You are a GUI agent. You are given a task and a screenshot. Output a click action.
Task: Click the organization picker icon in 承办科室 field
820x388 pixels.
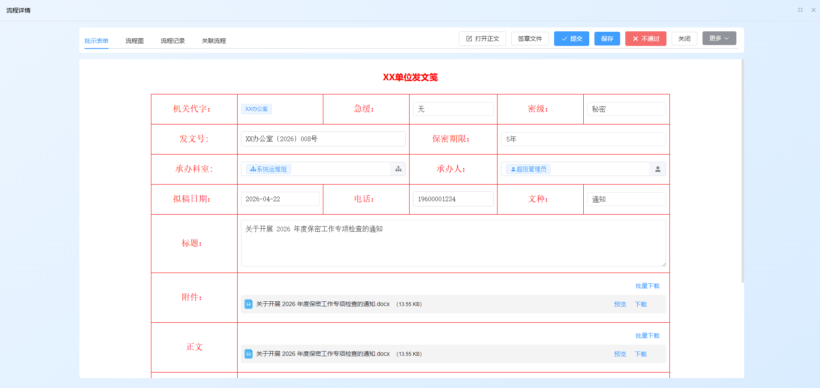pyautogui.click(x=398, y=169)
